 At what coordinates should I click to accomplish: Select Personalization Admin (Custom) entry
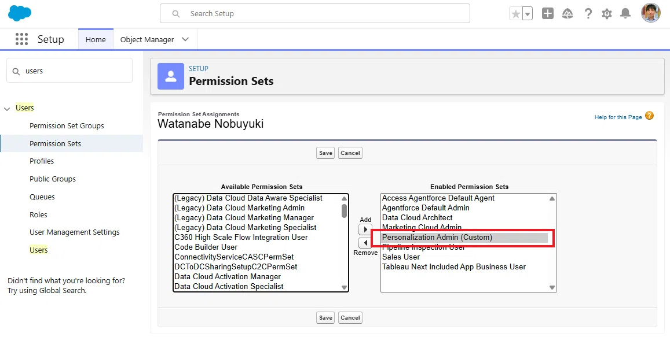click(x=464, y=238)
